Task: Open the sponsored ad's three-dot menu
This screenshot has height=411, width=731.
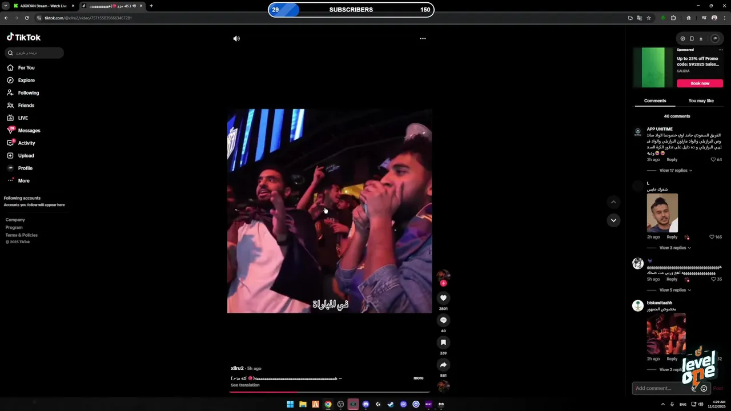Action: [x=721, y=50]
